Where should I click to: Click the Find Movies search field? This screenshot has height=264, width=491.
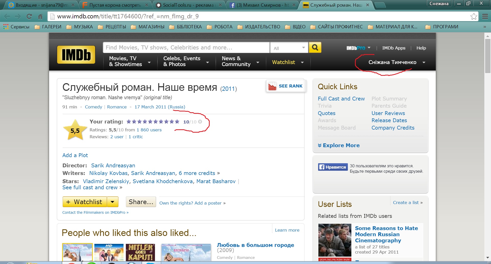coord(186,48)
